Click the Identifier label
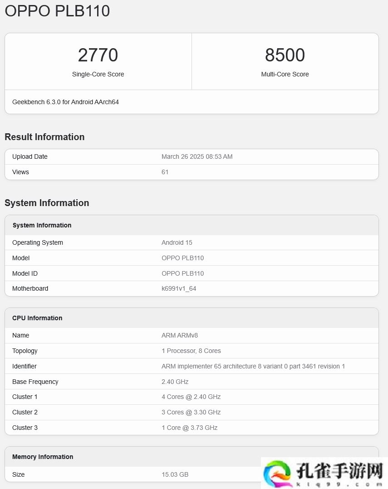The width and height of the screenshot is (388, 489). (24, 366)
